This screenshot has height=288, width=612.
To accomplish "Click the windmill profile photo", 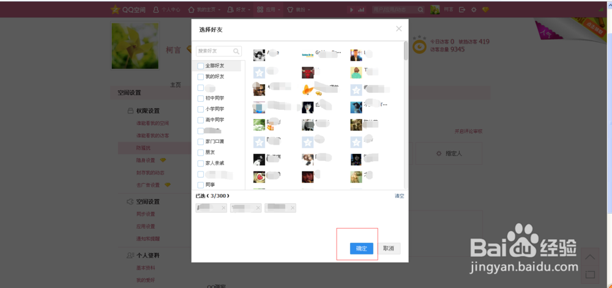I will [135, 46].
